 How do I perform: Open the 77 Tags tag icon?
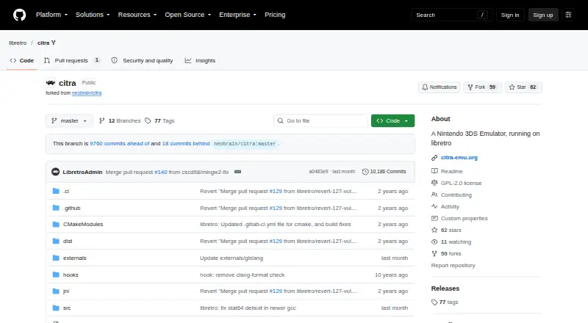(148, 120)
